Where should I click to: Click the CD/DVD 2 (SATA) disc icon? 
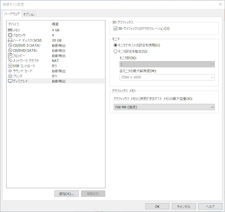pyautogui.click(x=10, y=45)
